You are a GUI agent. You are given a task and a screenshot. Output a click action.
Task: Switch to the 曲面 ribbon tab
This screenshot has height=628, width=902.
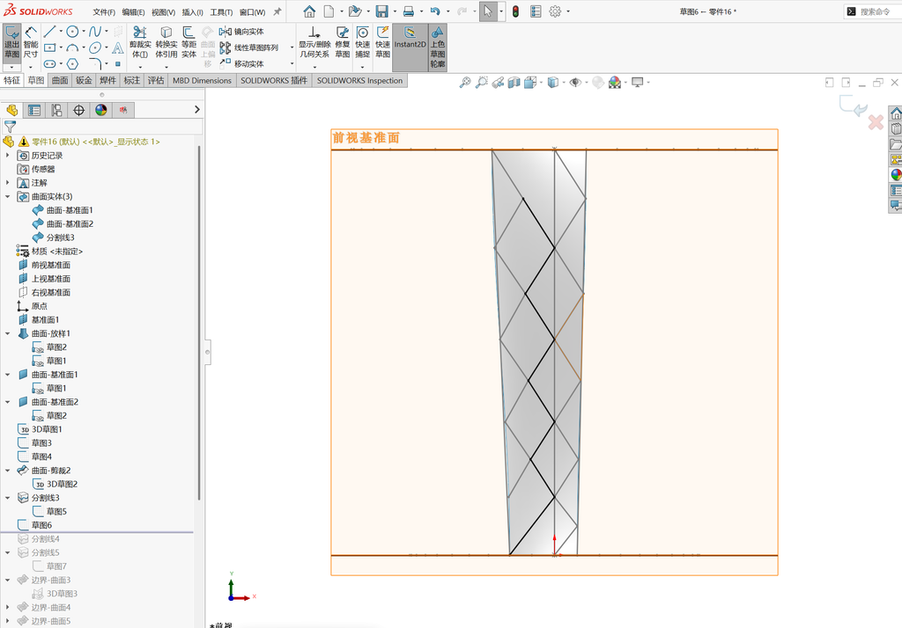click(x=60, y=80)
